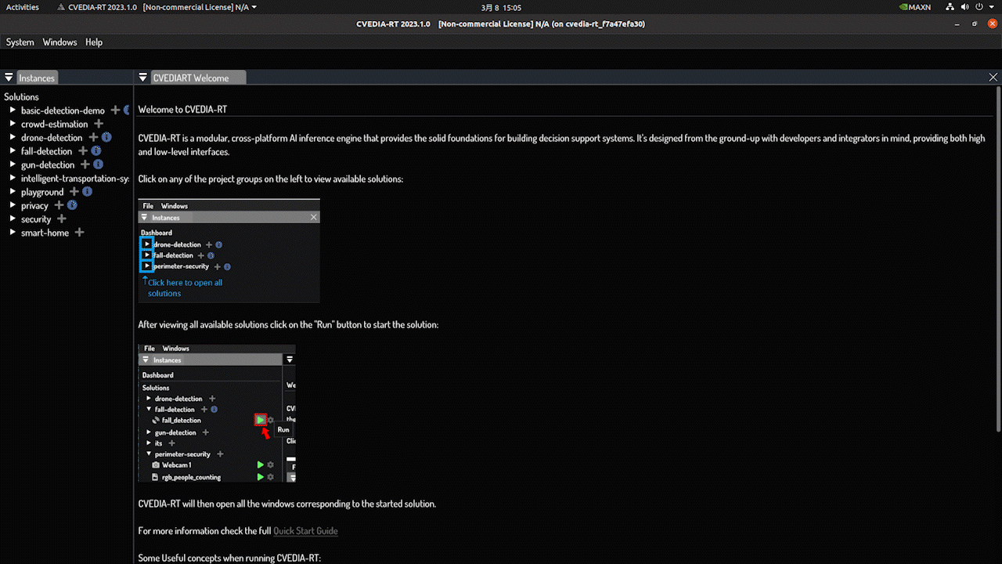Click the filter funnel icon on Instances panel
This screenshot has width=1002, height=564.
click(8, 77)
